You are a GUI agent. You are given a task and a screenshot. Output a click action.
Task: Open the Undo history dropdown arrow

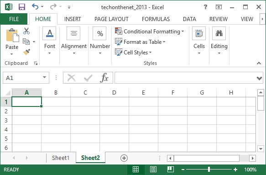coord(42,7)
